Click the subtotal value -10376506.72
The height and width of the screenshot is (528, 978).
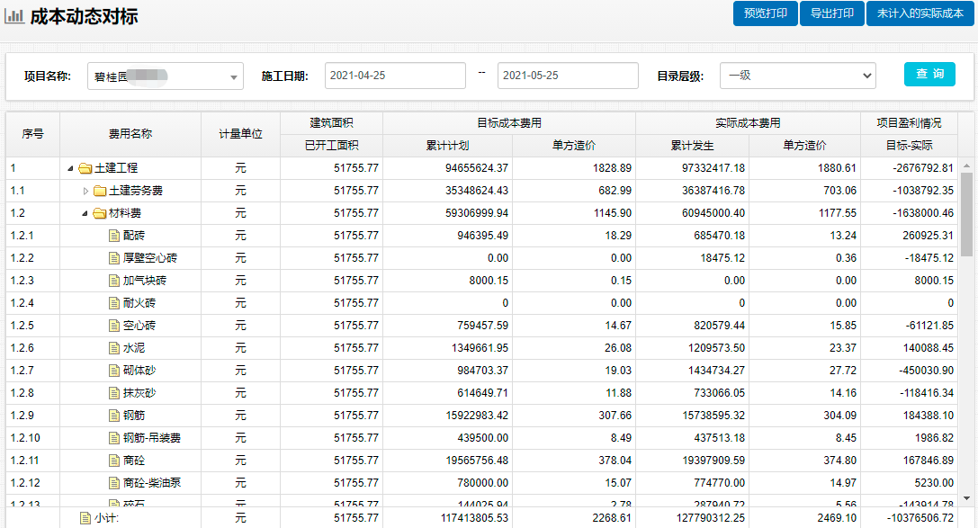pos(920,518)
